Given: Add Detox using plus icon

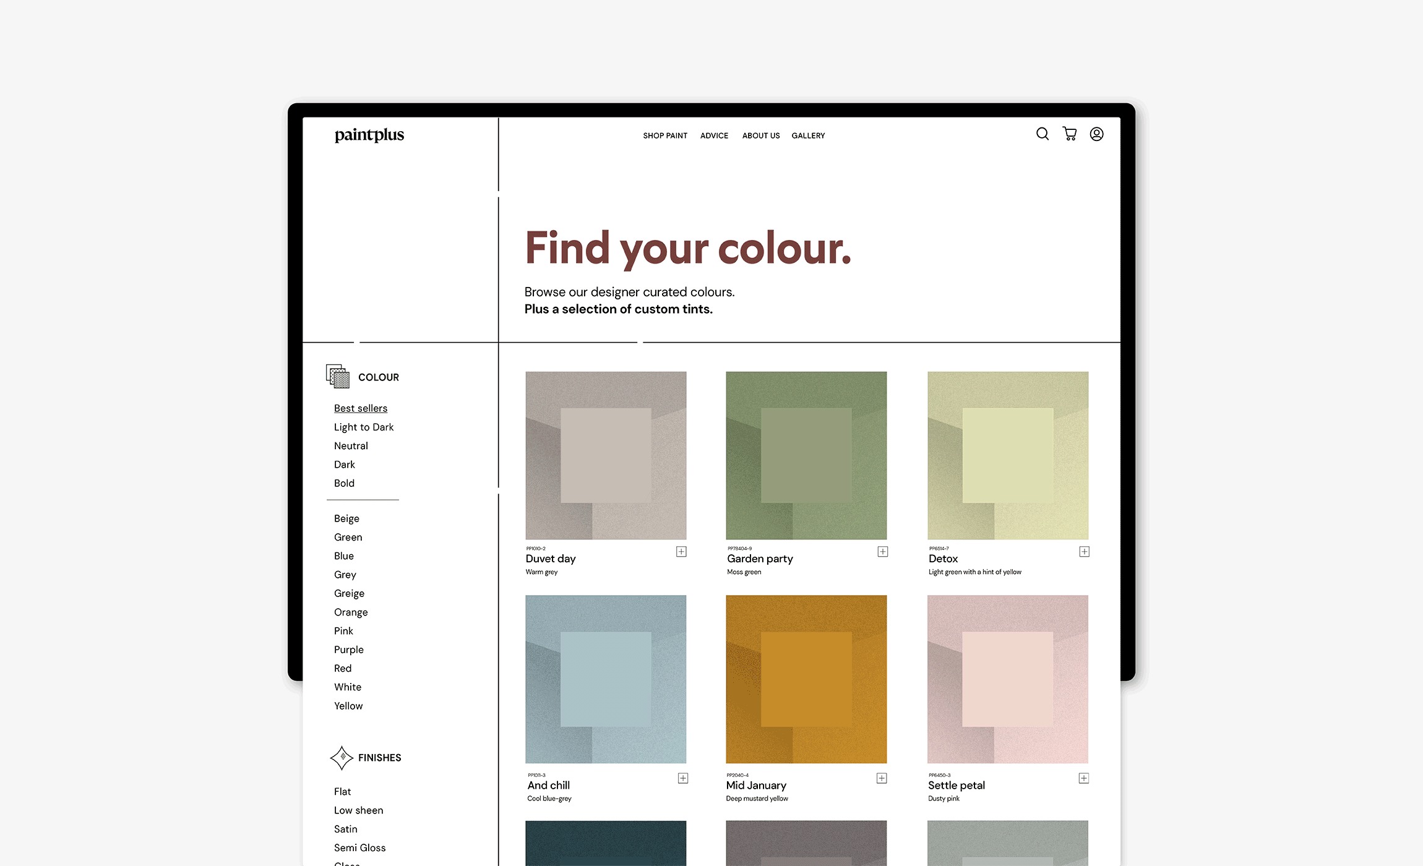Looking at the screenshot, I should 1084,551.
